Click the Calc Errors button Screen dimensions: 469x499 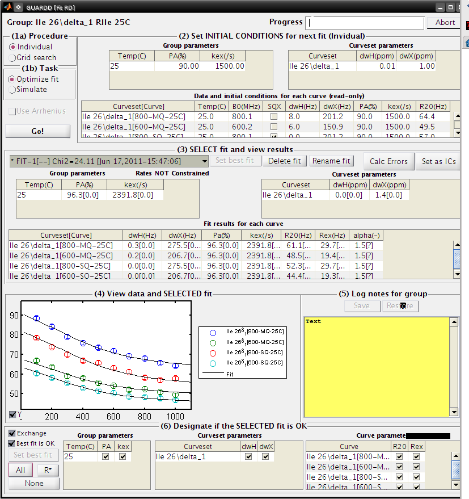pos(388,161)
